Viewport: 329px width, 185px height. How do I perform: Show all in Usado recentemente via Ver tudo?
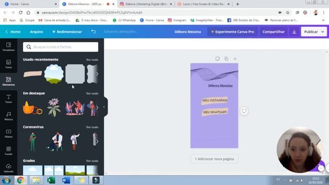pyautogui.click(x=92, y=60)
